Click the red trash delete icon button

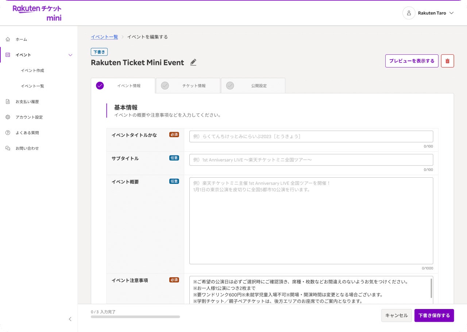[447, 61]
